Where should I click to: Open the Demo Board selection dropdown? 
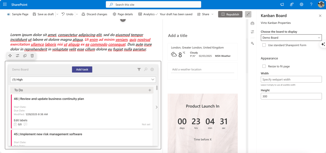[x=291, y=38]
